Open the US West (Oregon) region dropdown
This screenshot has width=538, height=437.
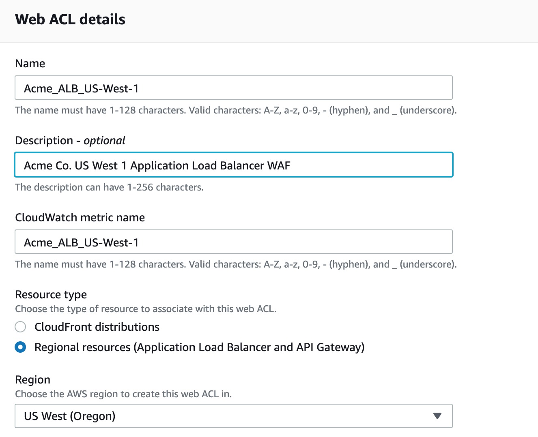[234, 416]
